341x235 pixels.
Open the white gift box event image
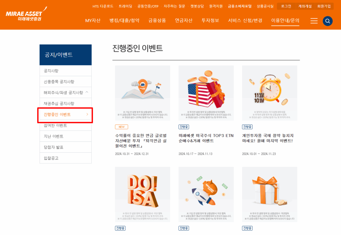[269, 194]
